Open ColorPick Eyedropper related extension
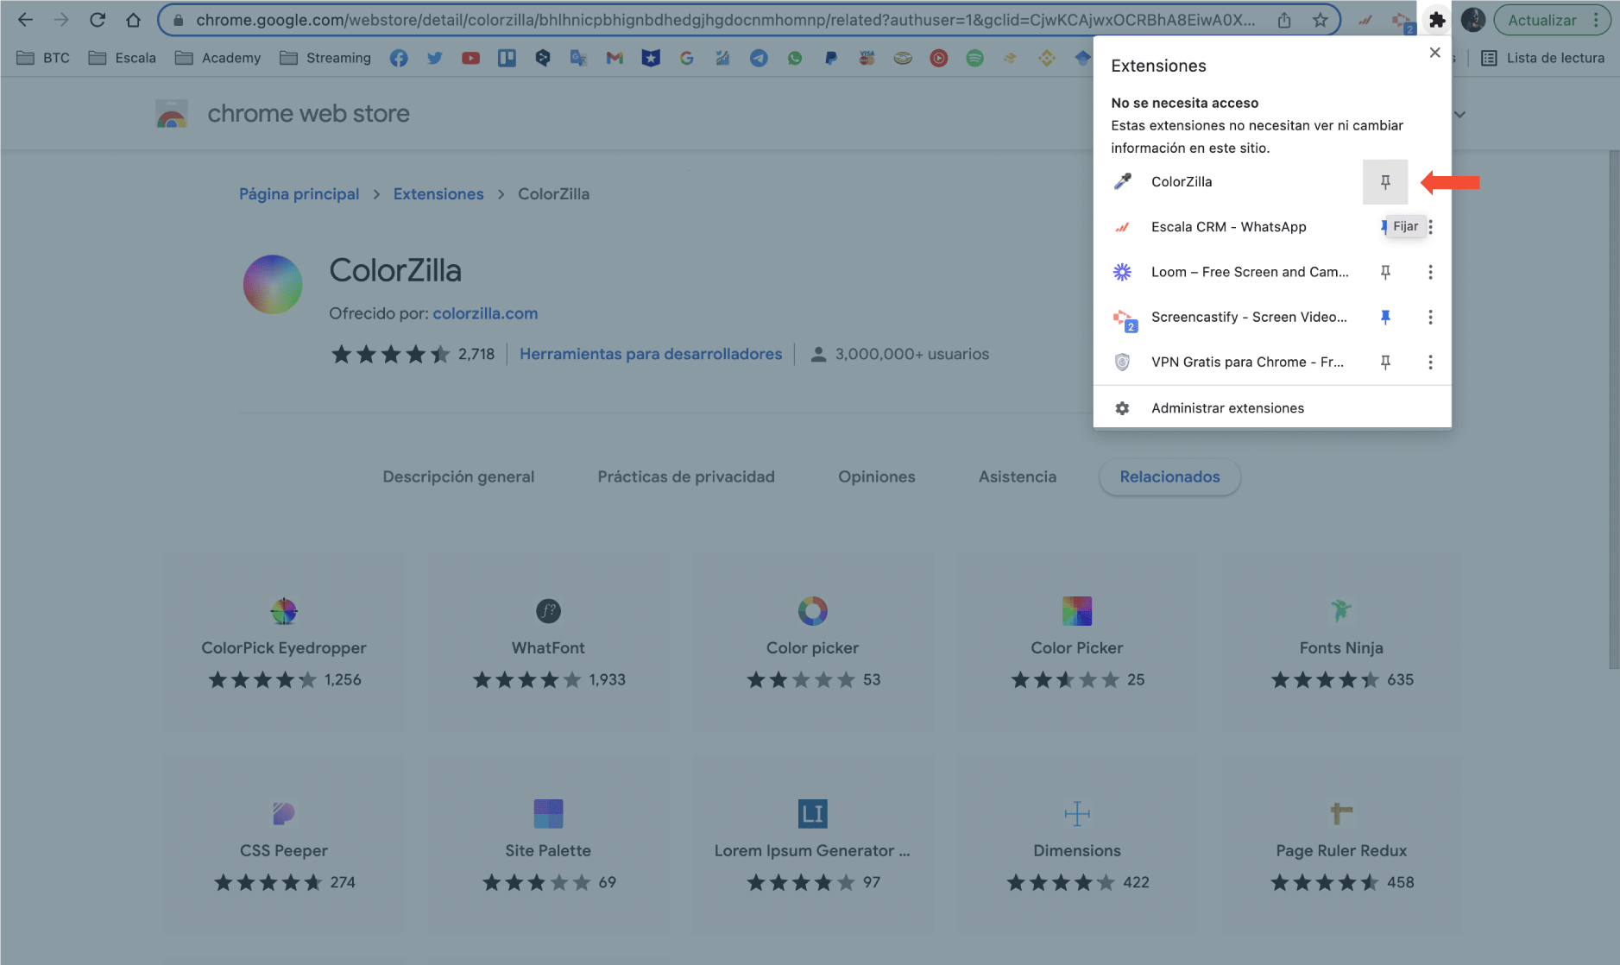Viewport: 1620px width, 965px height. coord(284,642)
